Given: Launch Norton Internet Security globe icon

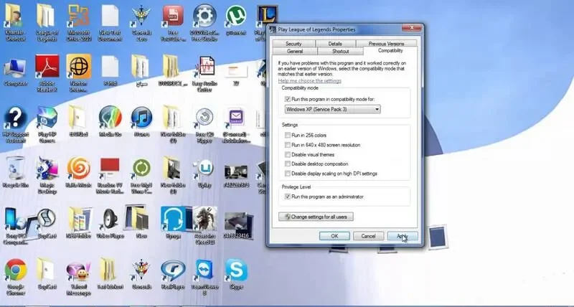Looking at the screenshot, I should coord(78,67).
